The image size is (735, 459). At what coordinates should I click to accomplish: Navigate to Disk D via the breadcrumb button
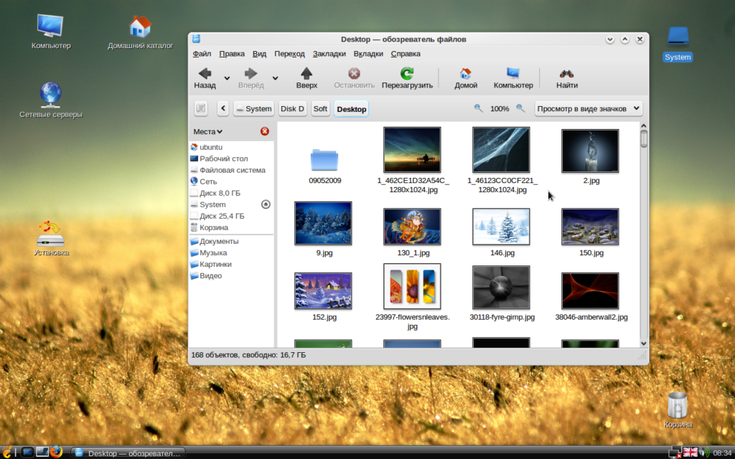click(x=292, y=108)
